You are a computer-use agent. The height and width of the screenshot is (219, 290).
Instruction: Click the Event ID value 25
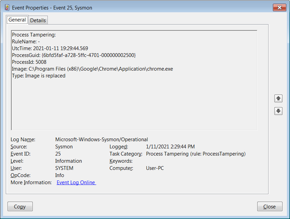click(58, 154)
